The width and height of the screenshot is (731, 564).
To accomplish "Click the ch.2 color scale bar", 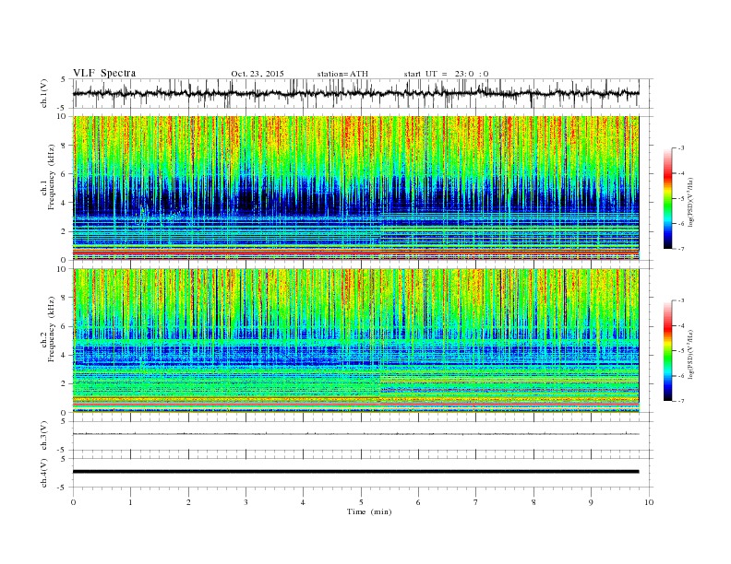I will click(x=668, y=351).
